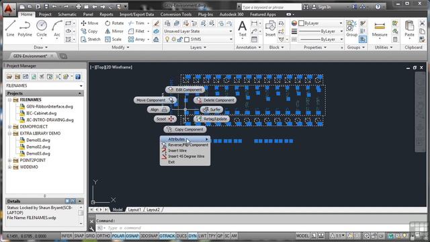Click the Array tool
This screenshot has height=242, width=430.
pos(136,39)
